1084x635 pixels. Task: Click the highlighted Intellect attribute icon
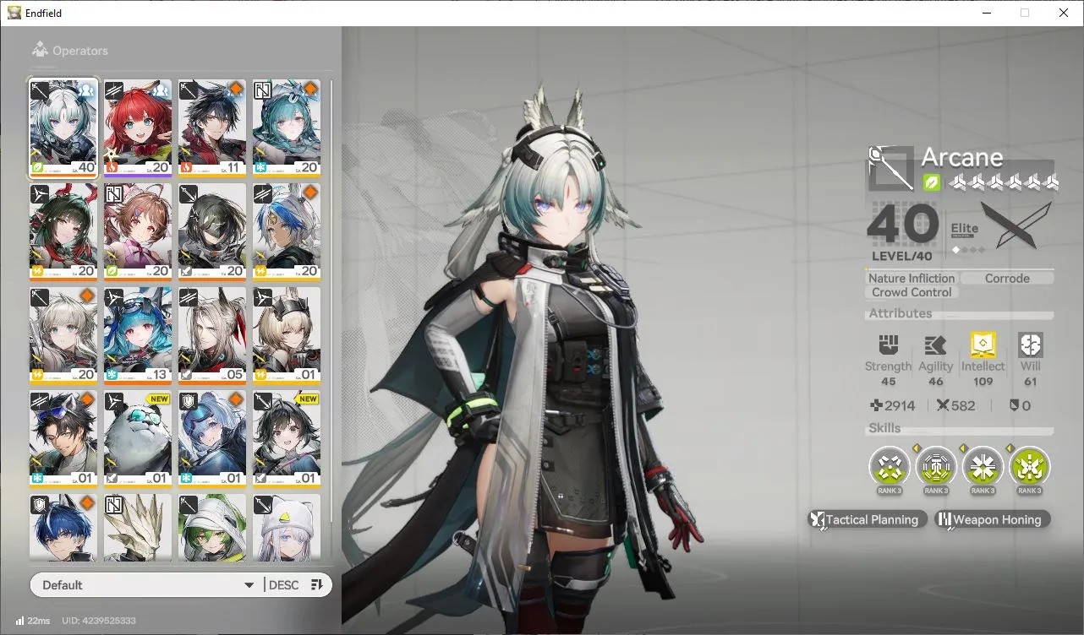(x=983, y=345)
